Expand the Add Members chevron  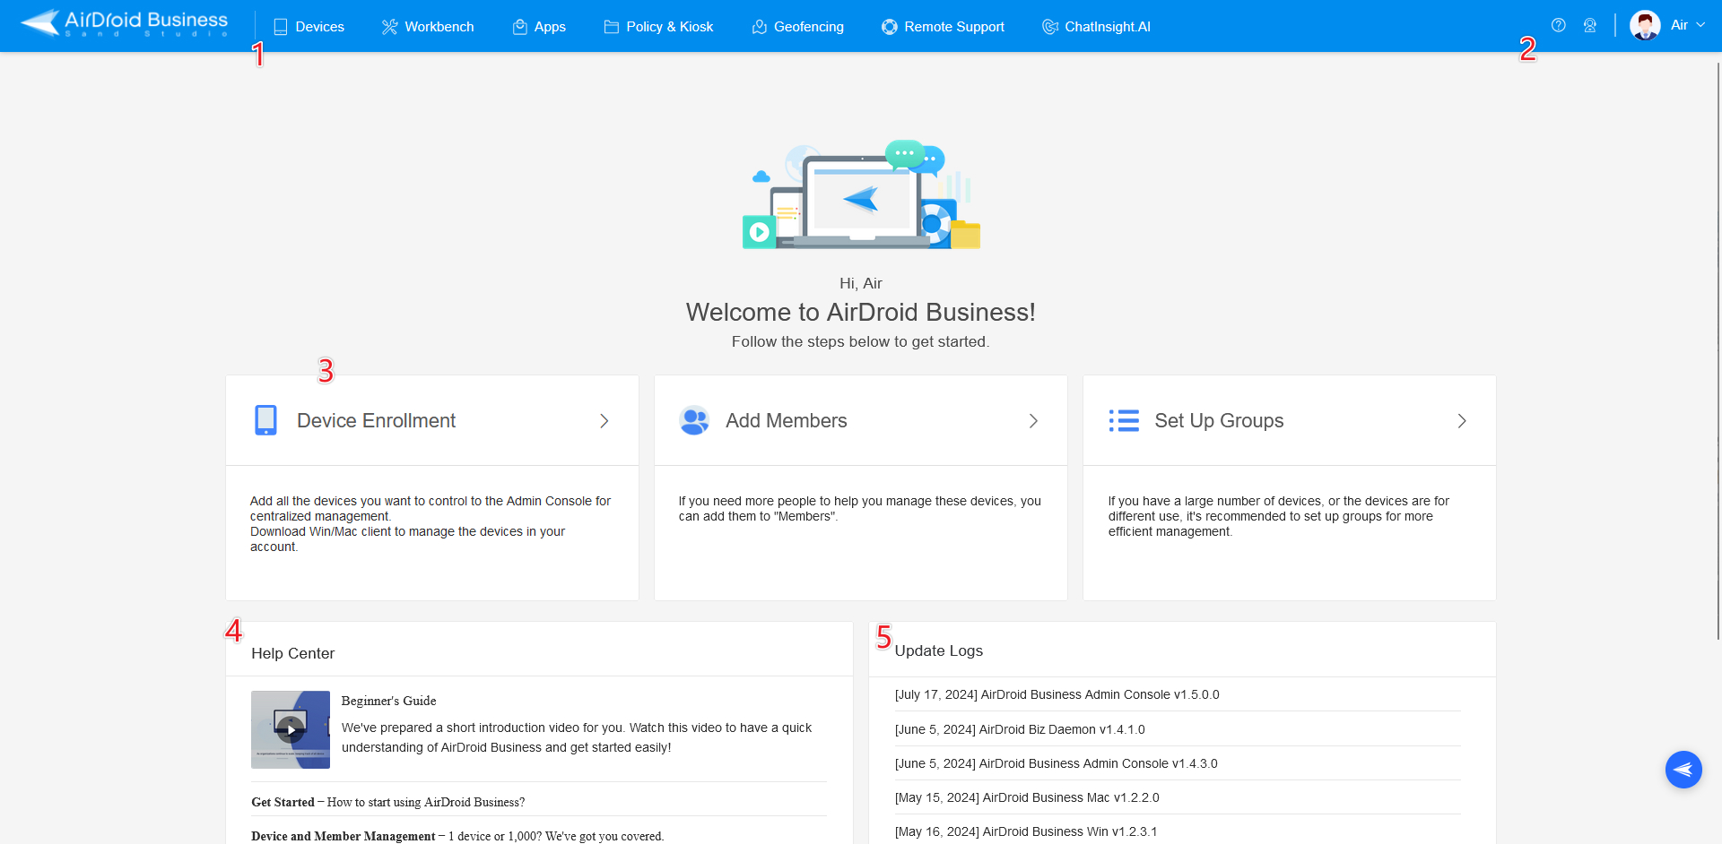pyautogui.click(x=1033, y=421)
